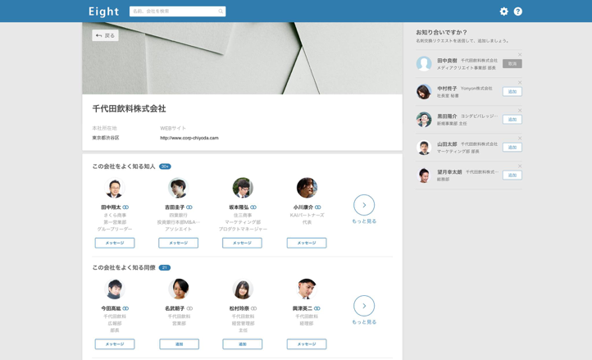Image resolution: width=592 pixels, height=360 pixels.
Task: Open 名武朝子's profile photo
Action: (178, 289)
